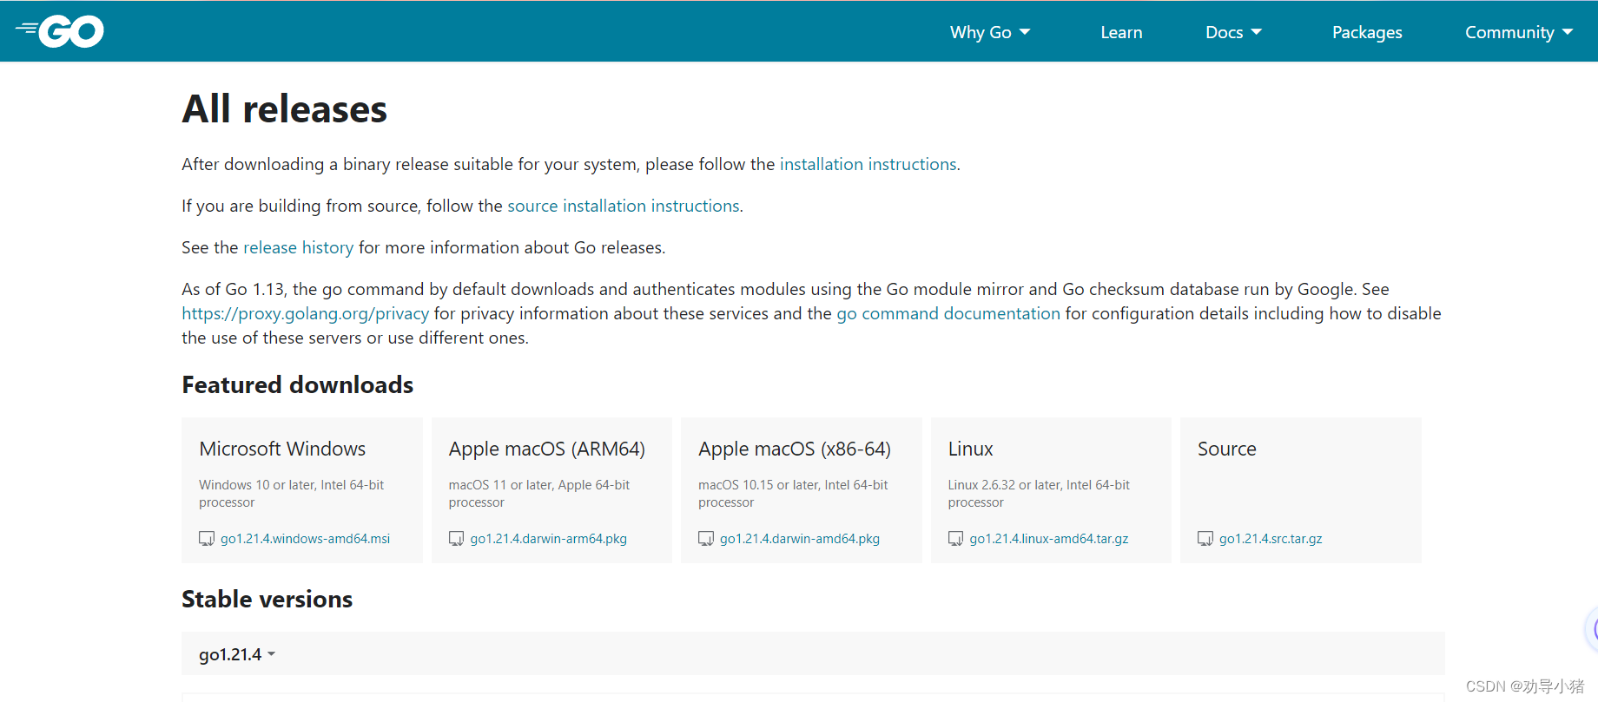
Task: Click the Apple macOS (x86-64) card title
Action: coord(795,449)
